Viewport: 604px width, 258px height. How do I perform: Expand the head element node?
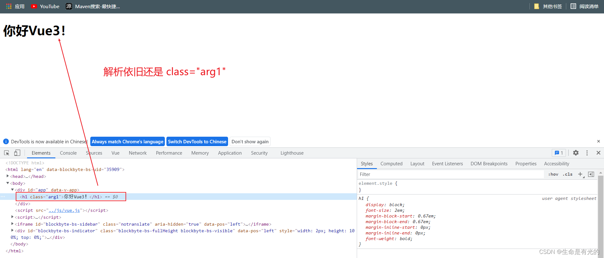coord(8,176)
